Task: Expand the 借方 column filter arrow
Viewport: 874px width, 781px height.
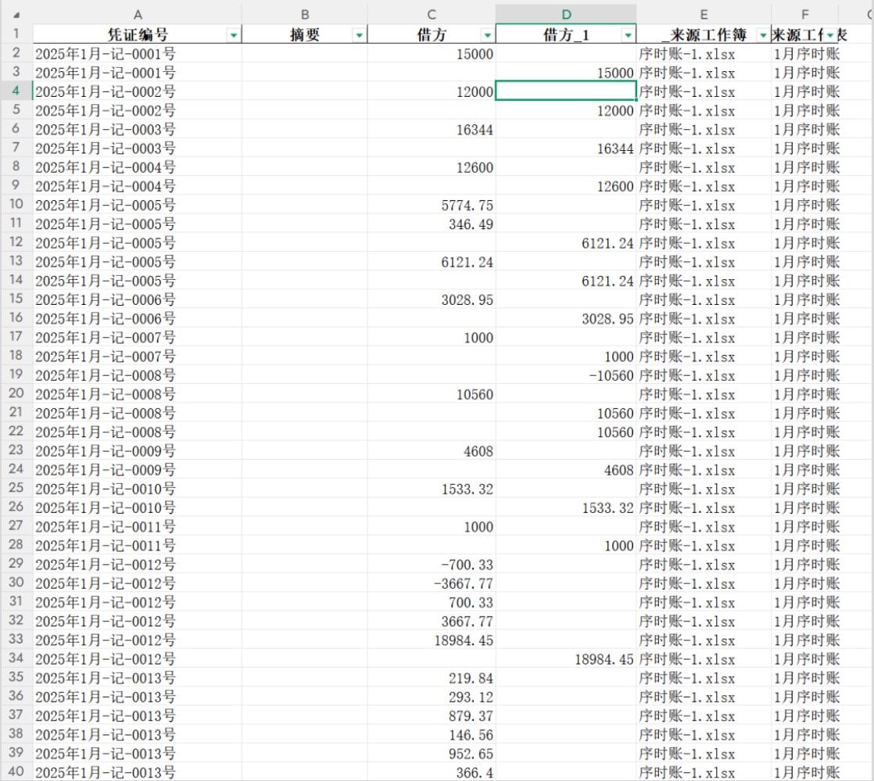Action: (488, 35)
